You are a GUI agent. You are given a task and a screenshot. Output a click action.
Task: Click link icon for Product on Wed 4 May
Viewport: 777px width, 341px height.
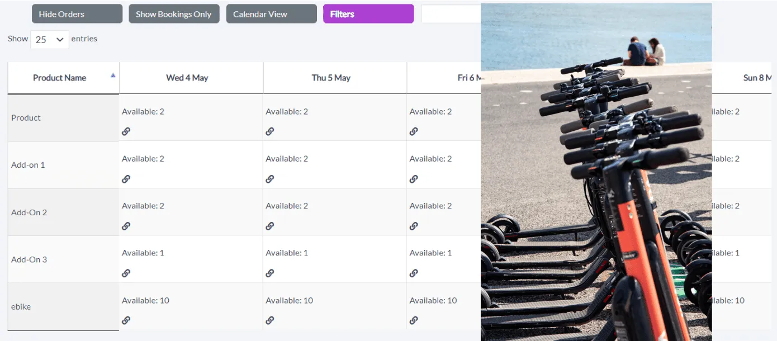[x=126, y=131]
